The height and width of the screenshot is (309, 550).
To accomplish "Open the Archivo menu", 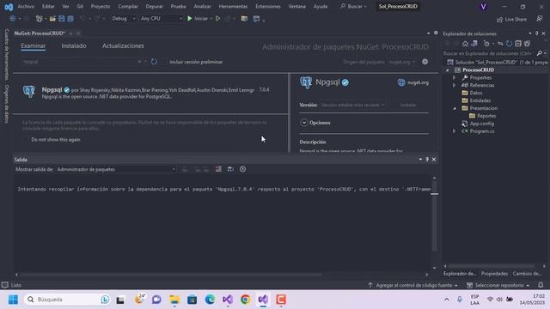I will 26,6.
